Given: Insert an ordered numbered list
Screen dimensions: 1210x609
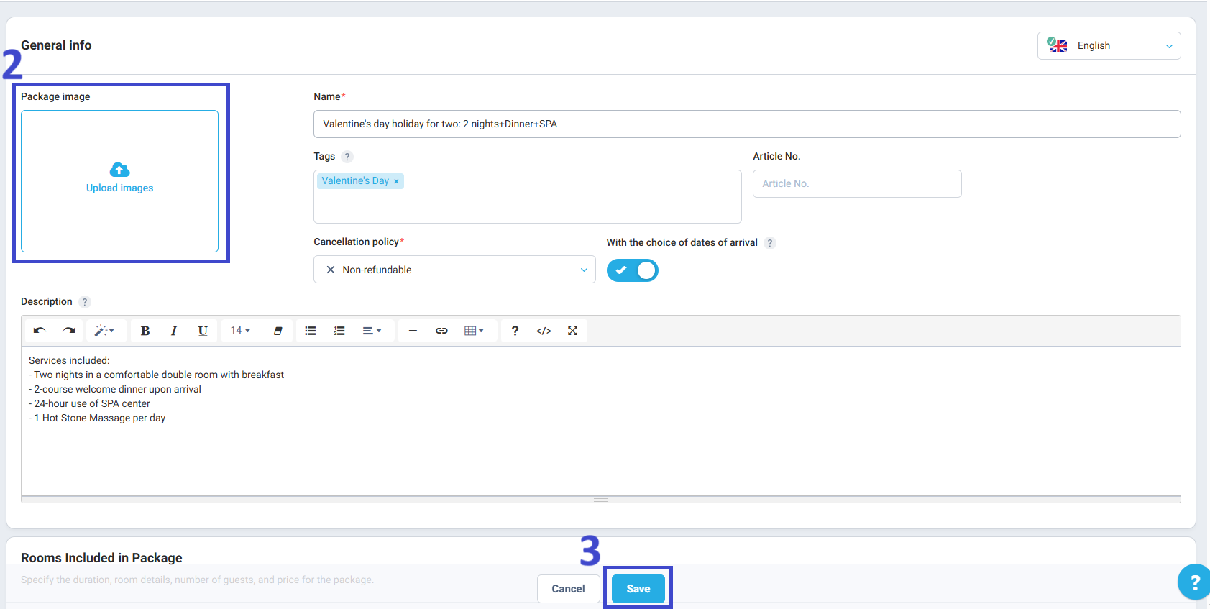Looking at the screenshot, I should [x=339, y=331].
